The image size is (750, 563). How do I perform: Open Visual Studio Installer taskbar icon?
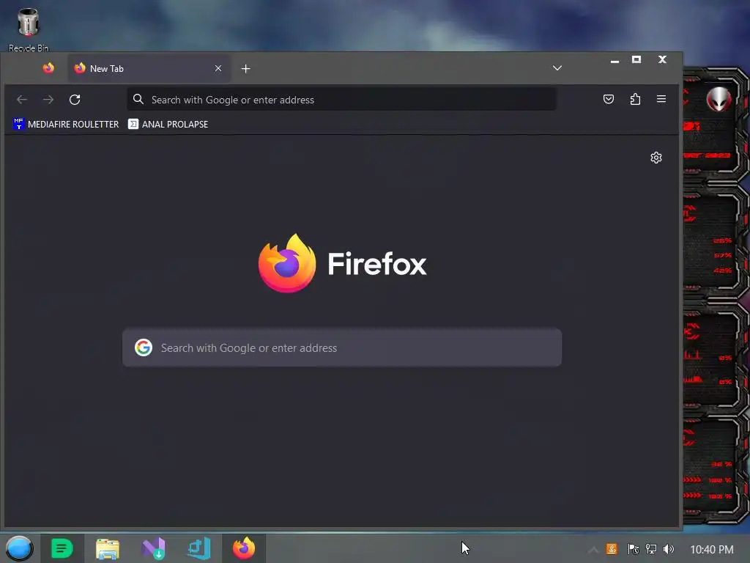[x=154, y=548]
